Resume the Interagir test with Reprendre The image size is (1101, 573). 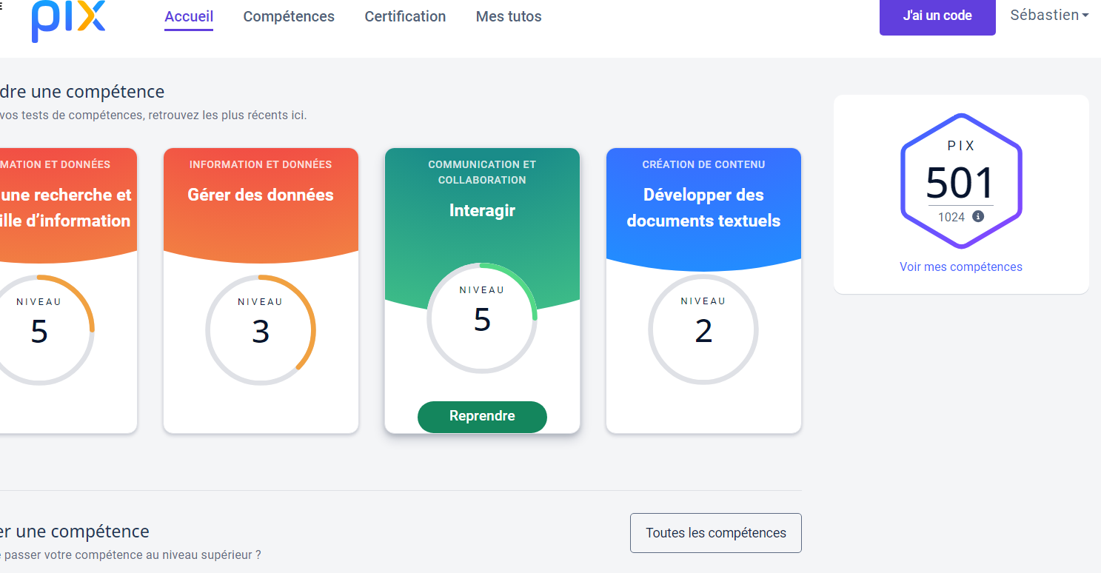(x=482, y=416)
